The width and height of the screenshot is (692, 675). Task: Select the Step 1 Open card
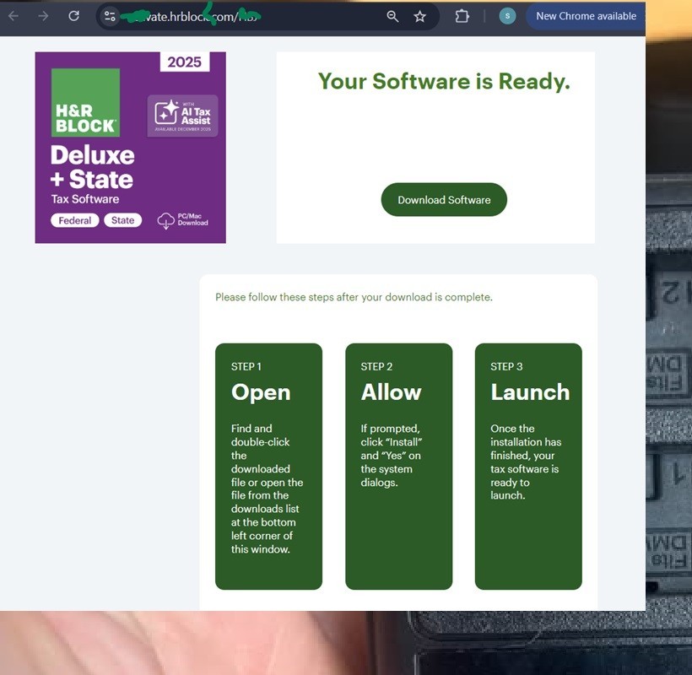point(268,464)
